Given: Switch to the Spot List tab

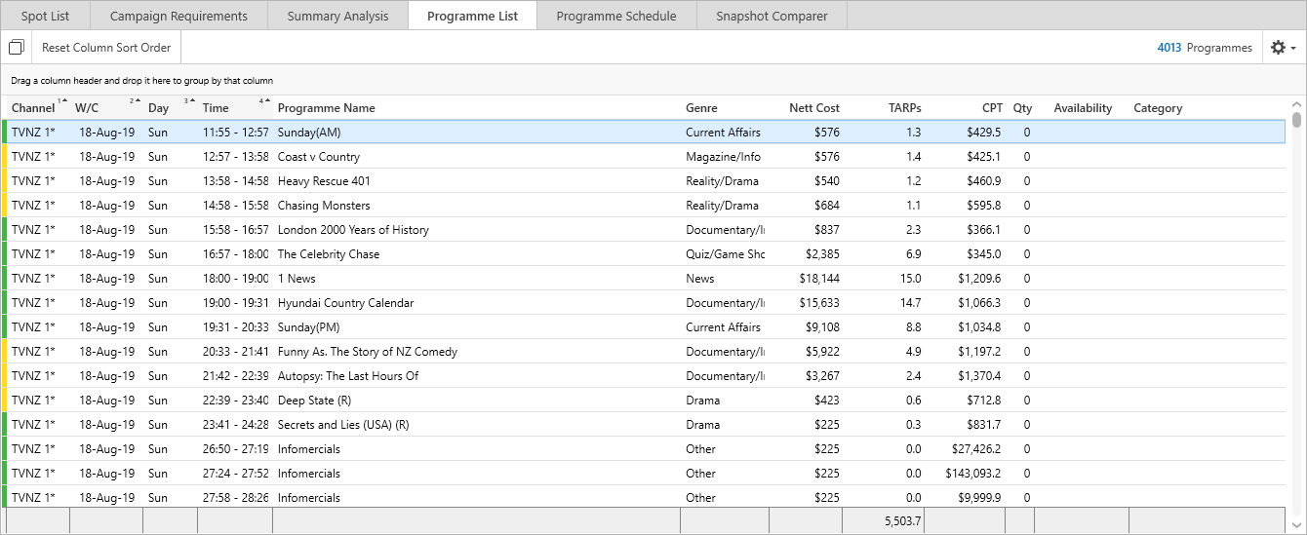Looking at the screenshot, I should pyautogui.click(x=45, y=16).
